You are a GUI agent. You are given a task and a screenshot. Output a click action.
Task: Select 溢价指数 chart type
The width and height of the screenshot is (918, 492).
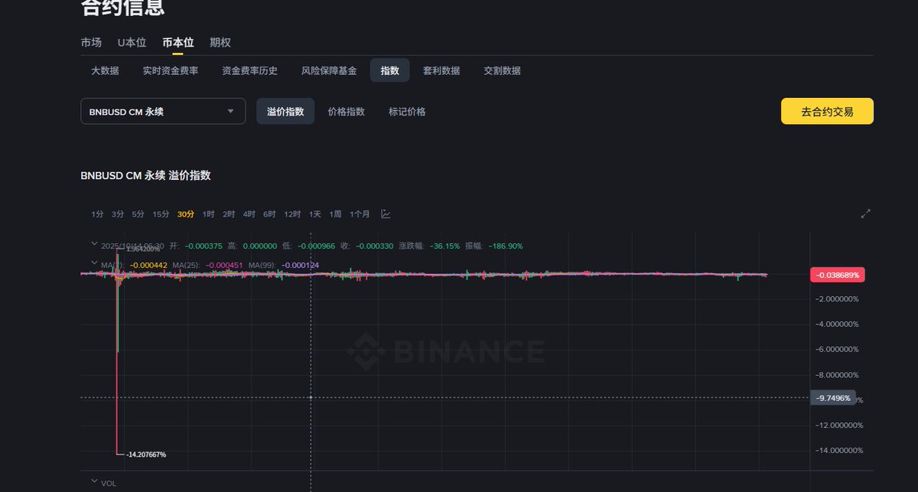(285, 111)
